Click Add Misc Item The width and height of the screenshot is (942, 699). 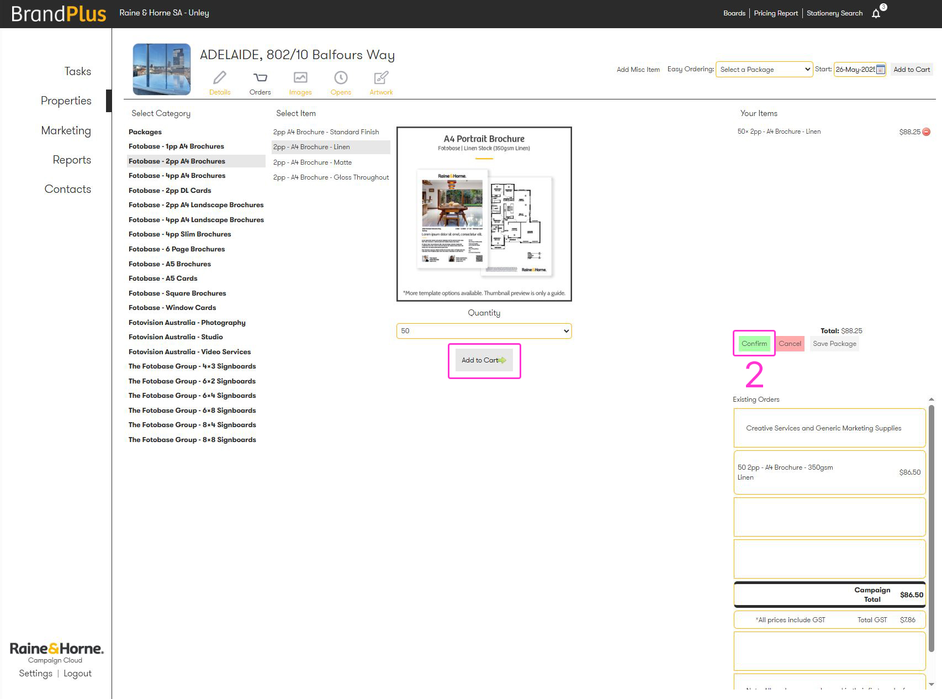[638, 70]
